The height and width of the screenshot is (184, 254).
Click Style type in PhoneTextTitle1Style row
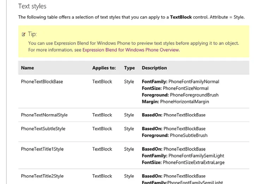pyautogui.click(x=129, y=149)
